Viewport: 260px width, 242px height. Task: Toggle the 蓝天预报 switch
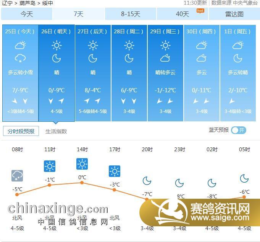point(239,130)
